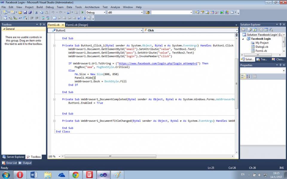Viewport: 287px width, 179px height.
Task: Click the facebook.com login URL link
Action: pos(158,63)
